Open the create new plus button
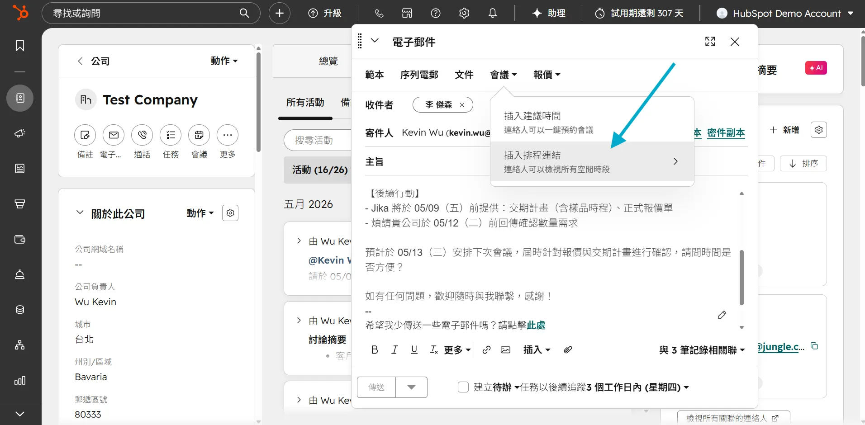Screen dimensions: 865x425 pos(280,13)
